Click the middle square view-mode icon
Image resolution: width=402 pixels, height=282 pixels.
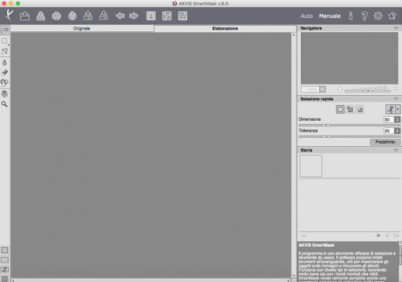coord(167,16)
